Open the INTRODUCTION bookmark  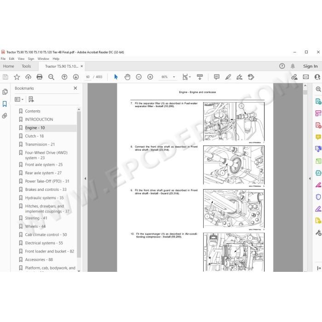click(x=39, y=120)
